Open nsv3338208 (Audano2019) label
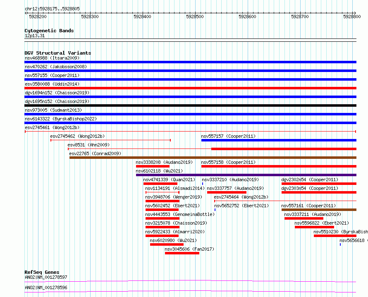368x297 pixels. click(x=164, y=162)
